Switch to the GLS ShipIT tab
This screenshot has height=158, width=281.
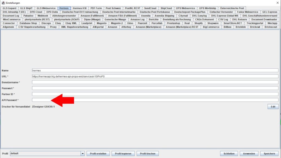point(26,8)
